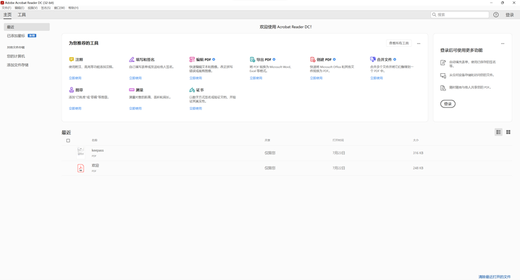520x280 pixels.
Task: Click the 查看所有工具 button
Action: click(399, 43)
